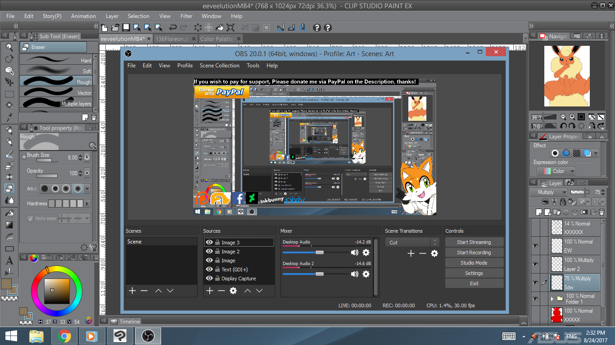Expand Folder 1 in the layer list
This screenshot has width=615, height=345.
tap(552, 299)
